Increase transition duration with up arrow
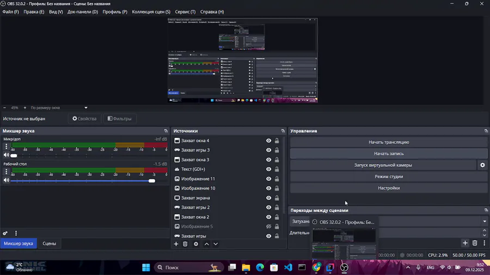The width and height of the screenshot is (490, 275). coord(485,231)
